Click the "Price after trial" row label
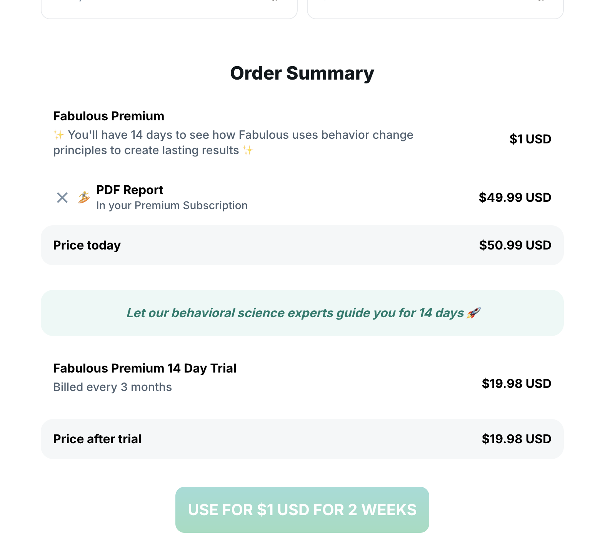 coord(97,439)
